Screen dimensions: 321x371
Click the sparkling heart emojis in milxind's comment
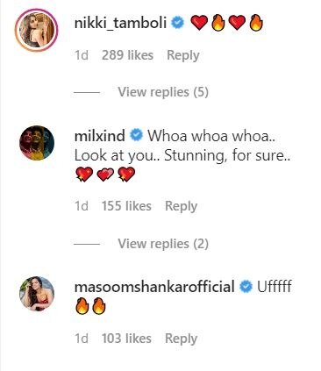pyautogui.click(x=105, y=175)
